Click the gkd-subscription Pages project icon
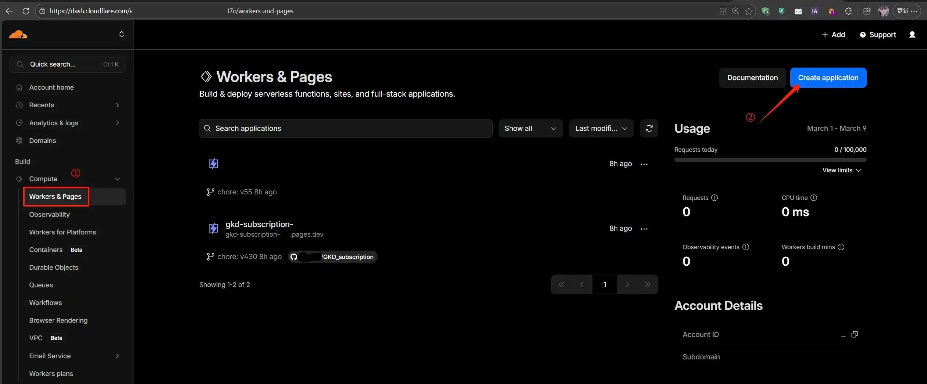This screenshot has height=384, width=927. point(213,229)
